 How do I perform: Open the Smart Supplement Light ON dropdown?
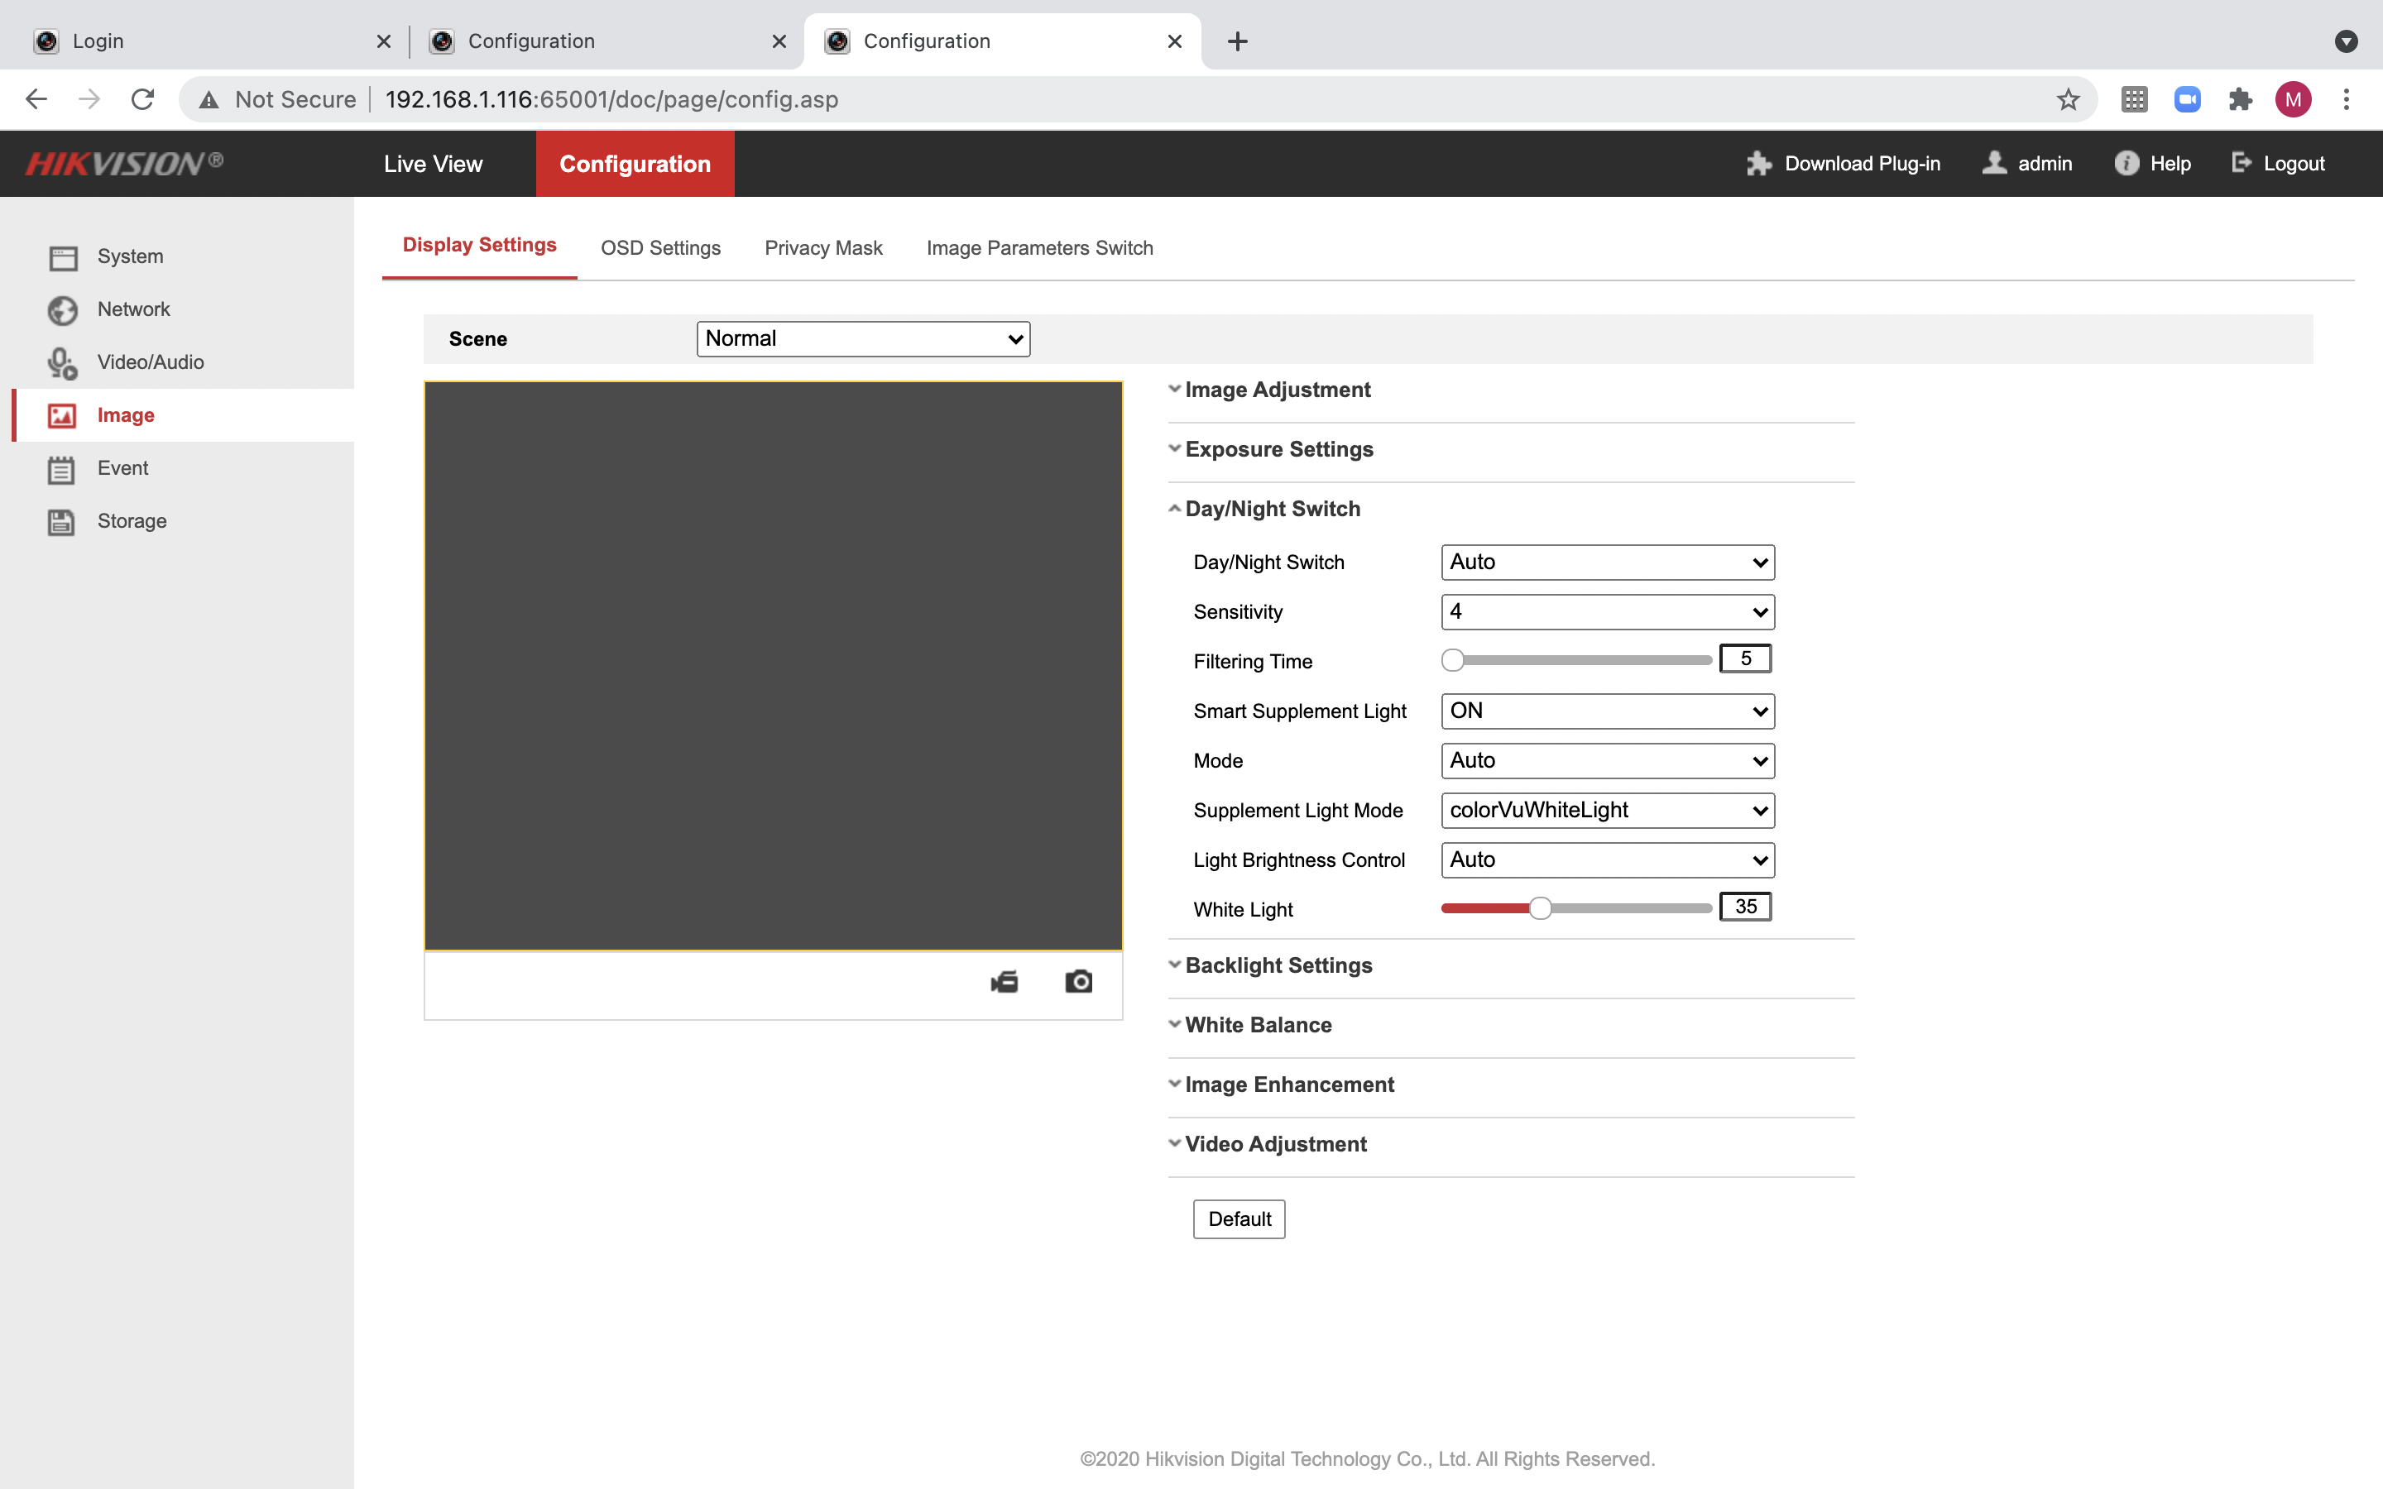1607,711
